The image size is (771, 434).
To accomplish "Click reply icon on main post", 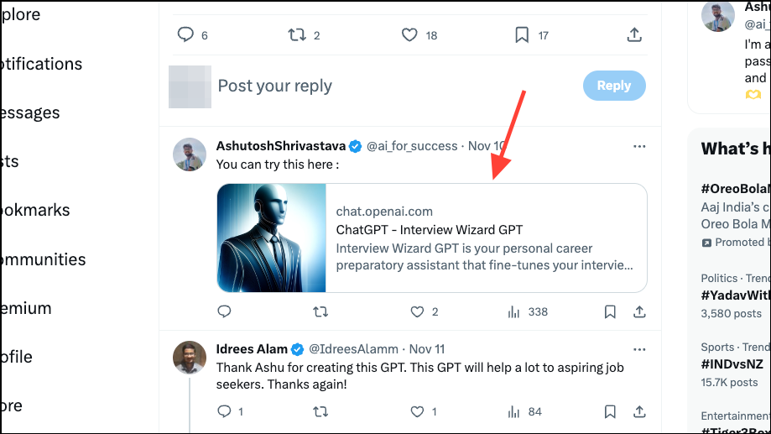I will click(x=185, y=35).
